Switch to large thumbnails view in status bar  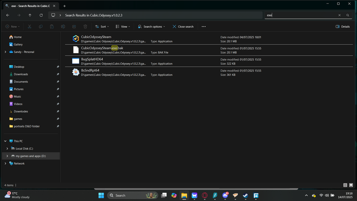click(351, 185)
